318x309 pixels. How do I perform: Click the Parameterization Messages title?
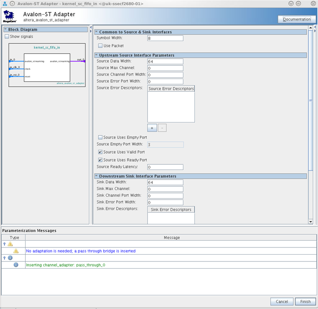[x=29, y=230]
